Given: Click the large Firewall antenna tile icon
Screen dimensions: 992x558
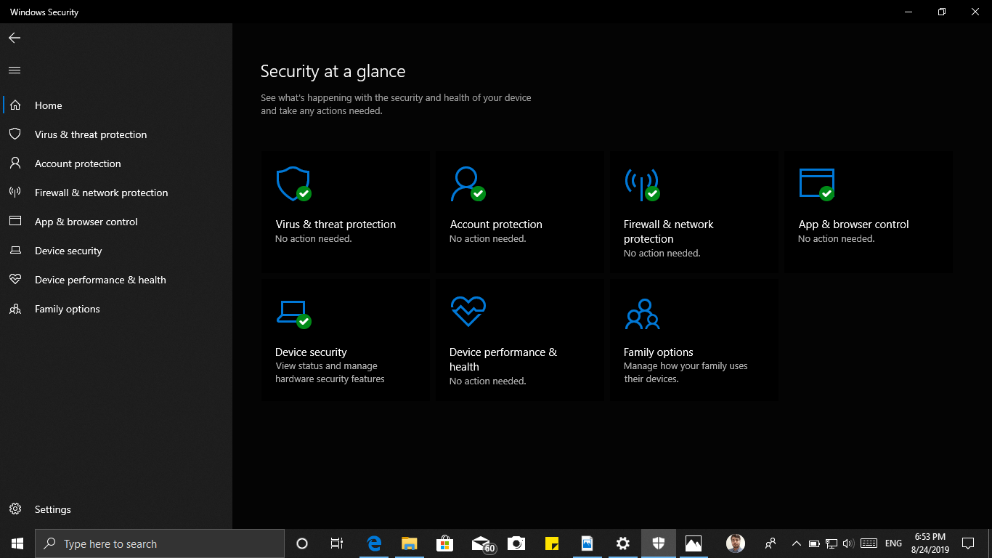Looking at the screenshot, I should click(x=642, y=185).
